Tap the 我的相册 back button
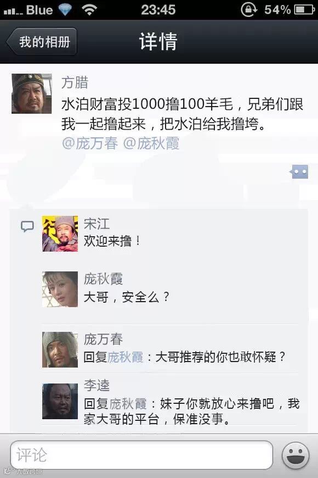 42,41
